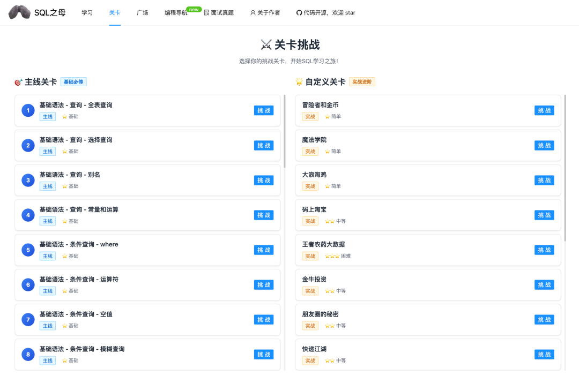Click the 实战进阶 badge next to 自定义关卡

point(362,82)
